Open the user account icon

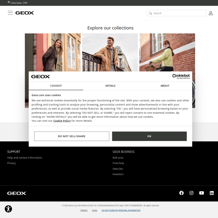pyautogui.click(x=211, y=13)
